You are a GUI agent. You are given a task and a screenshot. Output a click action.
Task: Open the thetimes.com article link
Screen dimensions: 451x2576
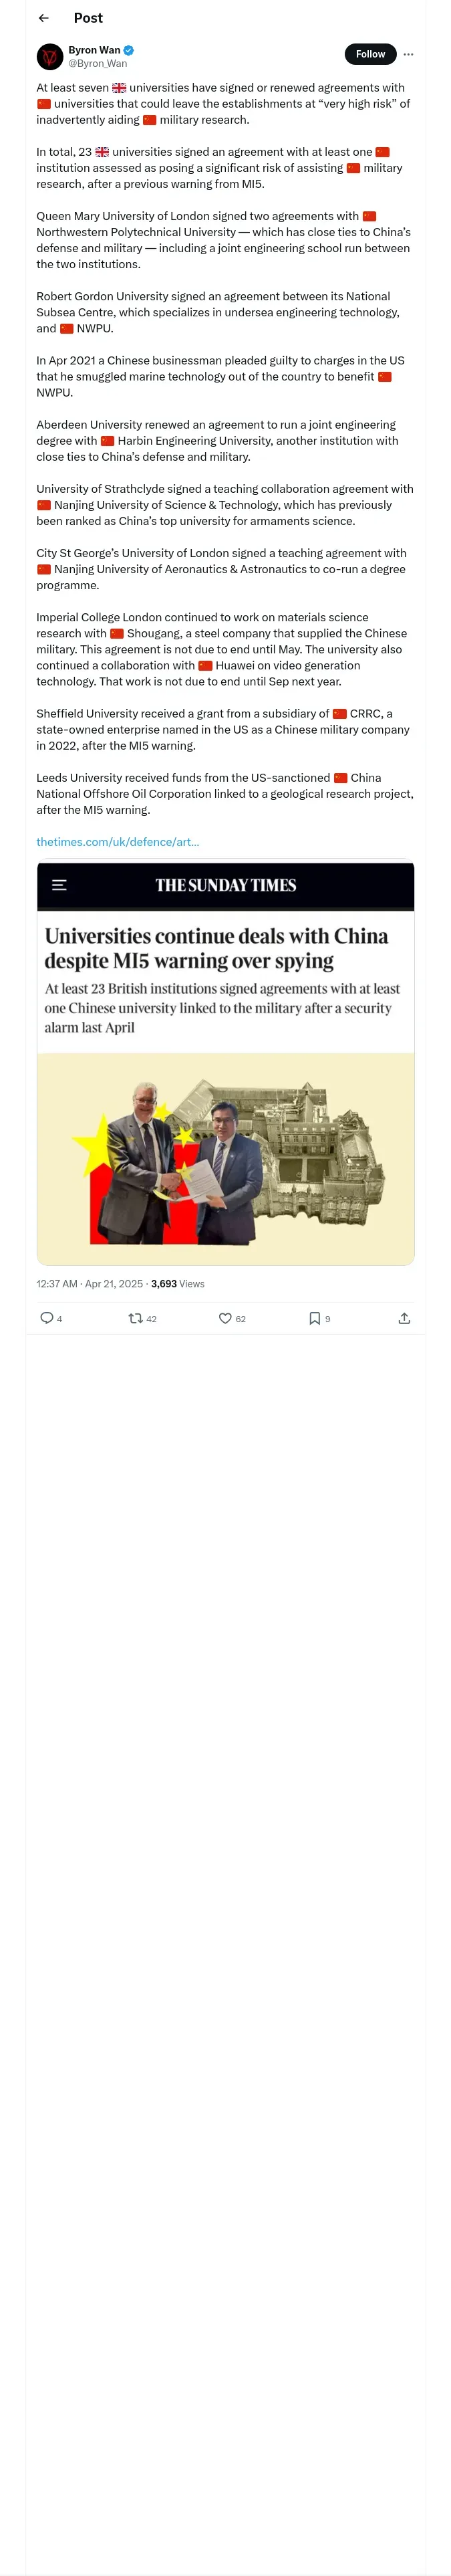[x=118, y=842]
